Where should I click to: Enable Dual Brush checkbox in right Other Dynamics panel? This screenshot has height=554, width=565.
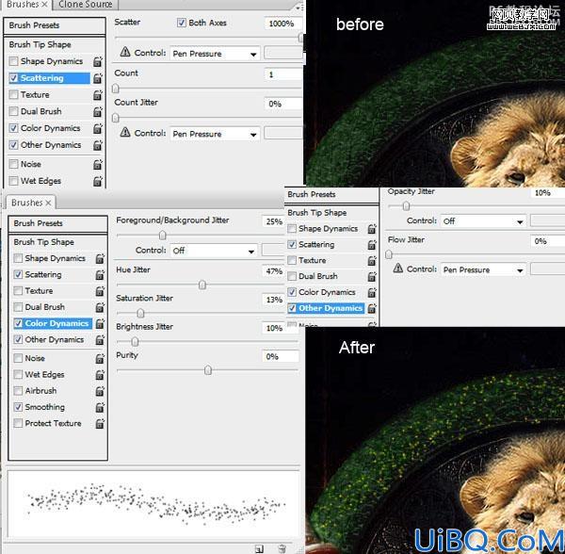click(x=292, y=276)
